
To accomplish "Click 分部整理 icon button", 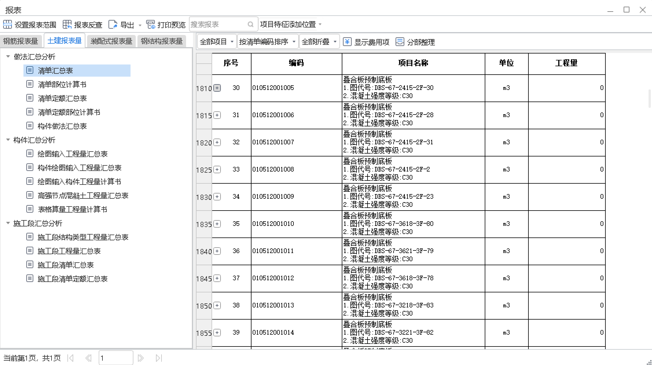I will click(x=400, y=42).
